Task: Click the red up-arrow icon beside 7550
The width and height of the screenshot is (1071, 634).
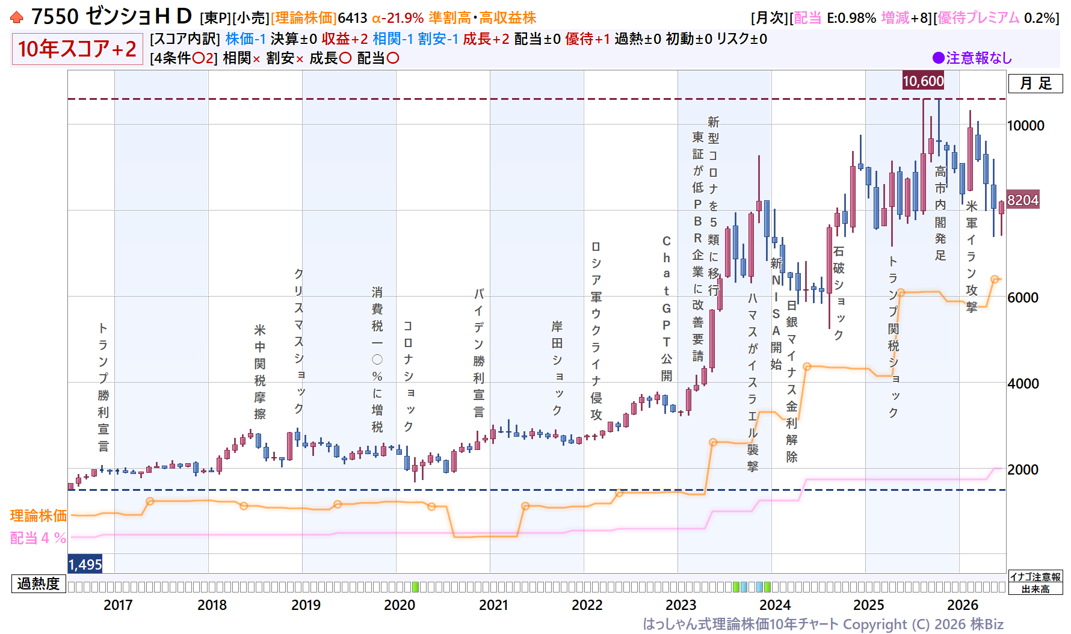Action: coord(17,17)
